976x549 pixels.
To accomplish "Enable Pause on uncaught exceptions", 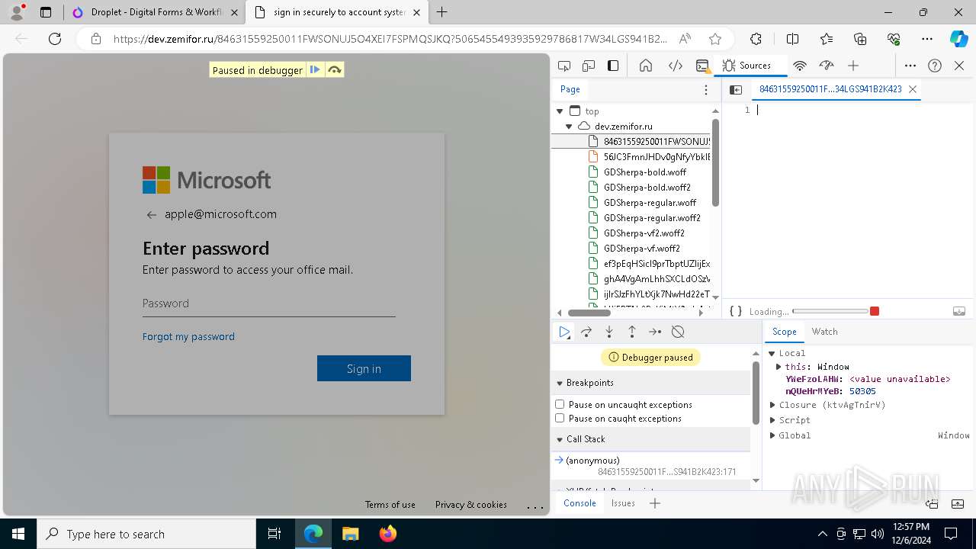I will 560,404.
